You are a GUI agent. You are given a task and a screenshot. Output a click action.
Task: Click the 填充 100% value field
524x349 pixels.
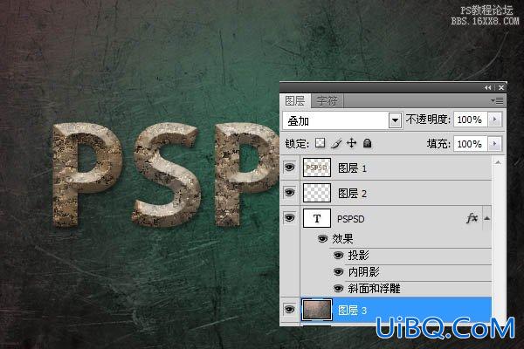[x=471, y=144]
